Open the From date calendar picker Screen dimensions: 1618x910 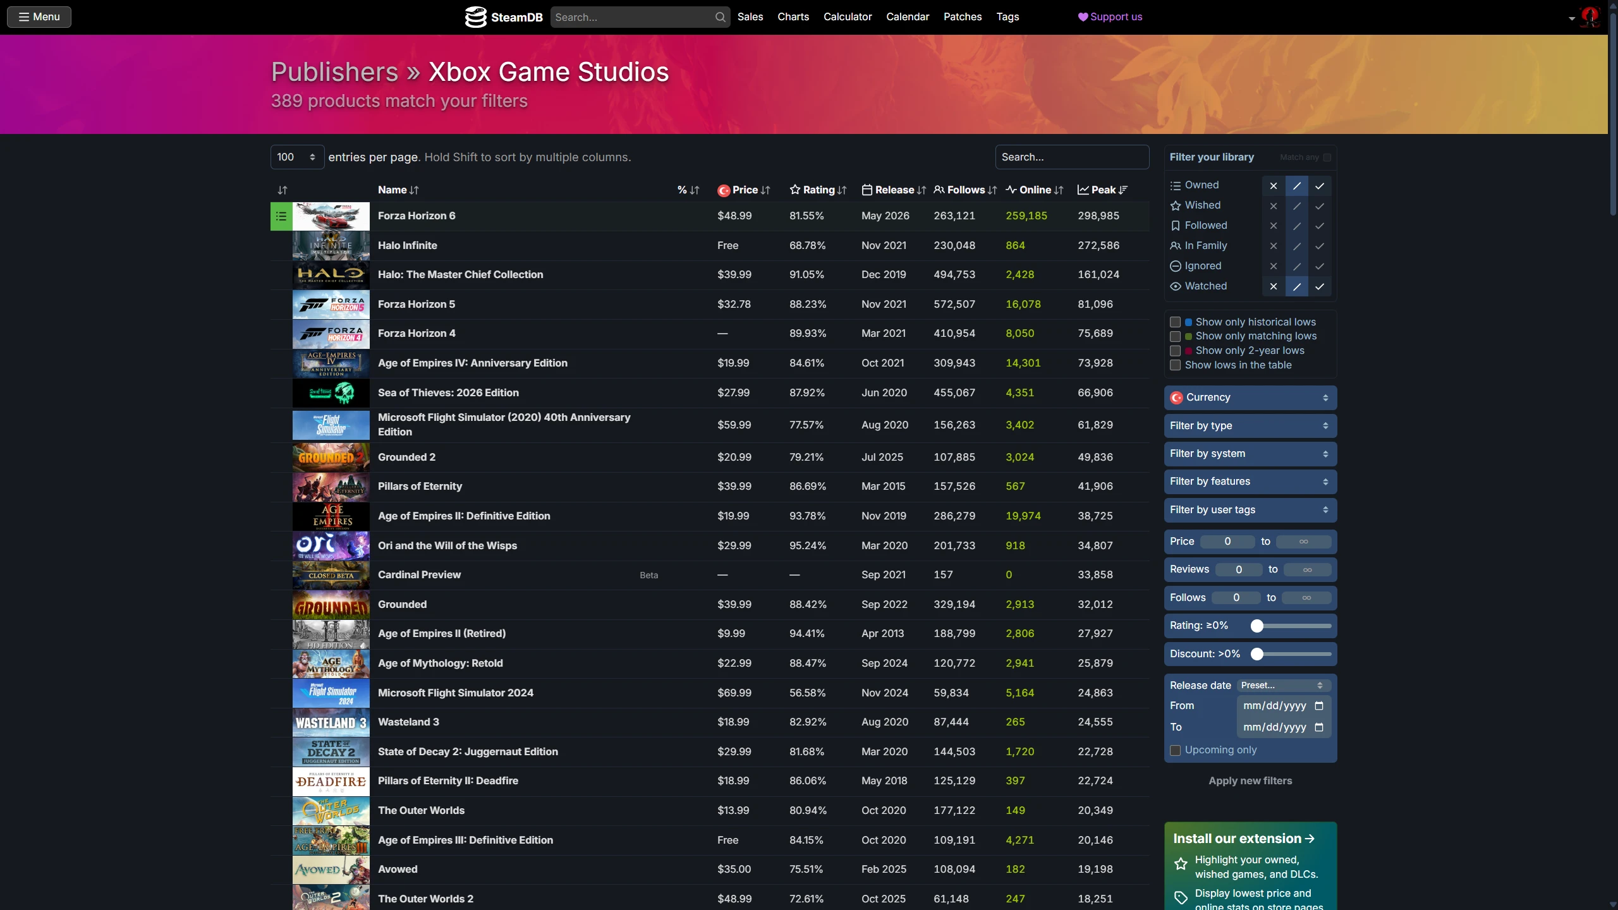(x=1319, y=706)
